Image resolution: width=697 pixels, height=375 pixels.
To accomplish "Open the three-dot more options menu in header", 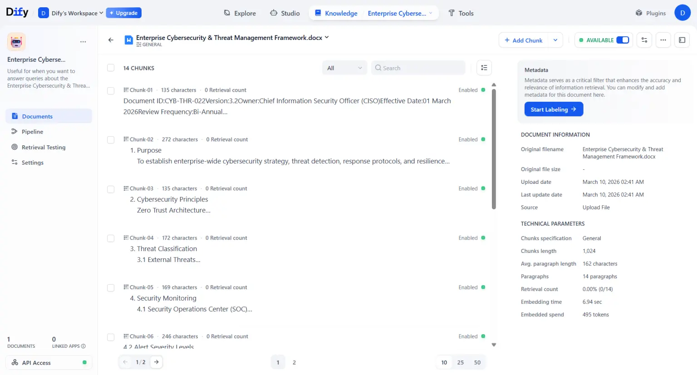I will [663, 40].
